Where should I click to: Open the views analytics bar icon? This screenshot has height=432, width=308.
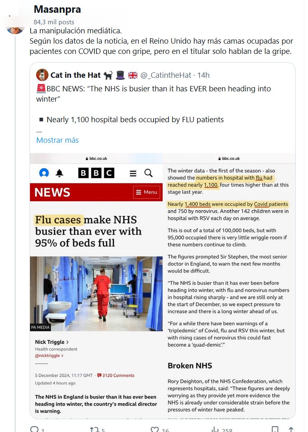(215, 429)
